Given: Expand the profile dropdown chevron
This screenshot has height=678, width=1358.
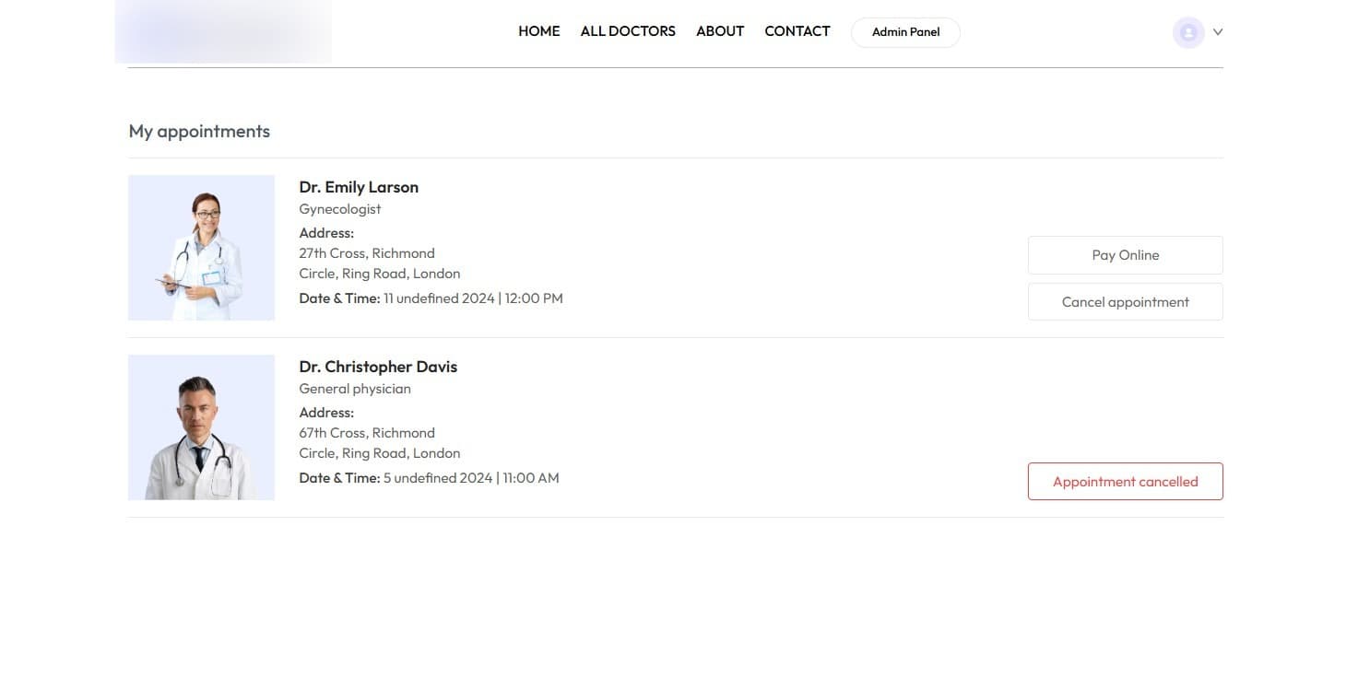Looking at the screenshot, I should (1217, 32).
